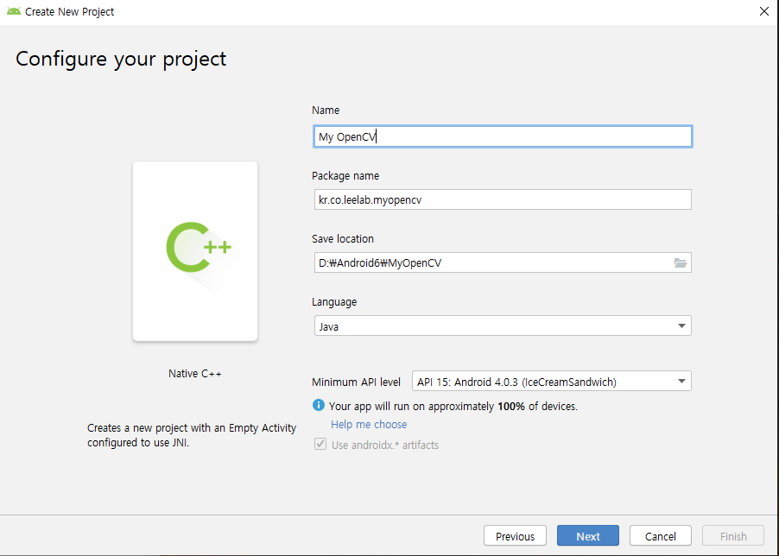The width and height of the screenshot is (779, 556).
Task: Toggle the Use androidx.* artifacts checkbox
Action: [x=320, y=445]
